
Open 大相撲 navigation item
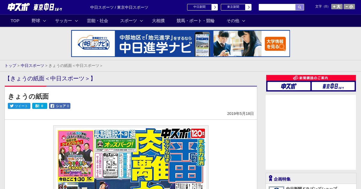158,21
